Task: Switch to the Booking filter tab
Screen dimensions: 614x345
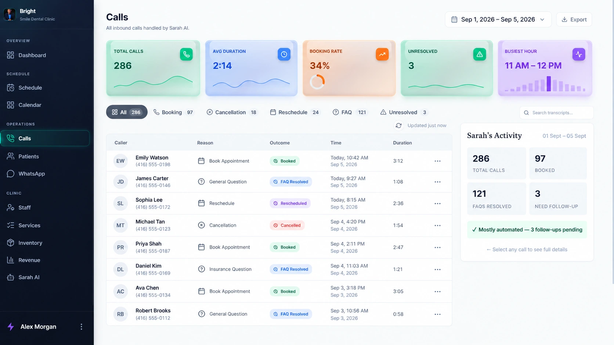Action: pos(173,112)
